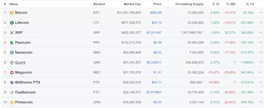Select the XPM symbol cell
Image resolution: width=264 pixels, height=108 pixels.
(x=97, y=102)
